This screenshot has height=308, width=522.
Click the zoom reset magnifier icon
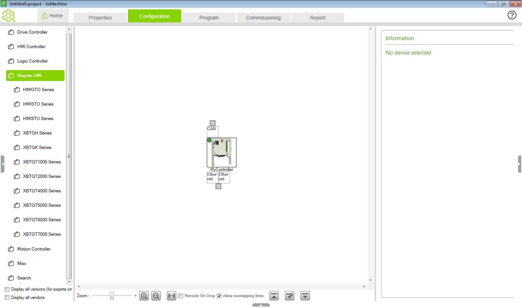click(156, 296)
